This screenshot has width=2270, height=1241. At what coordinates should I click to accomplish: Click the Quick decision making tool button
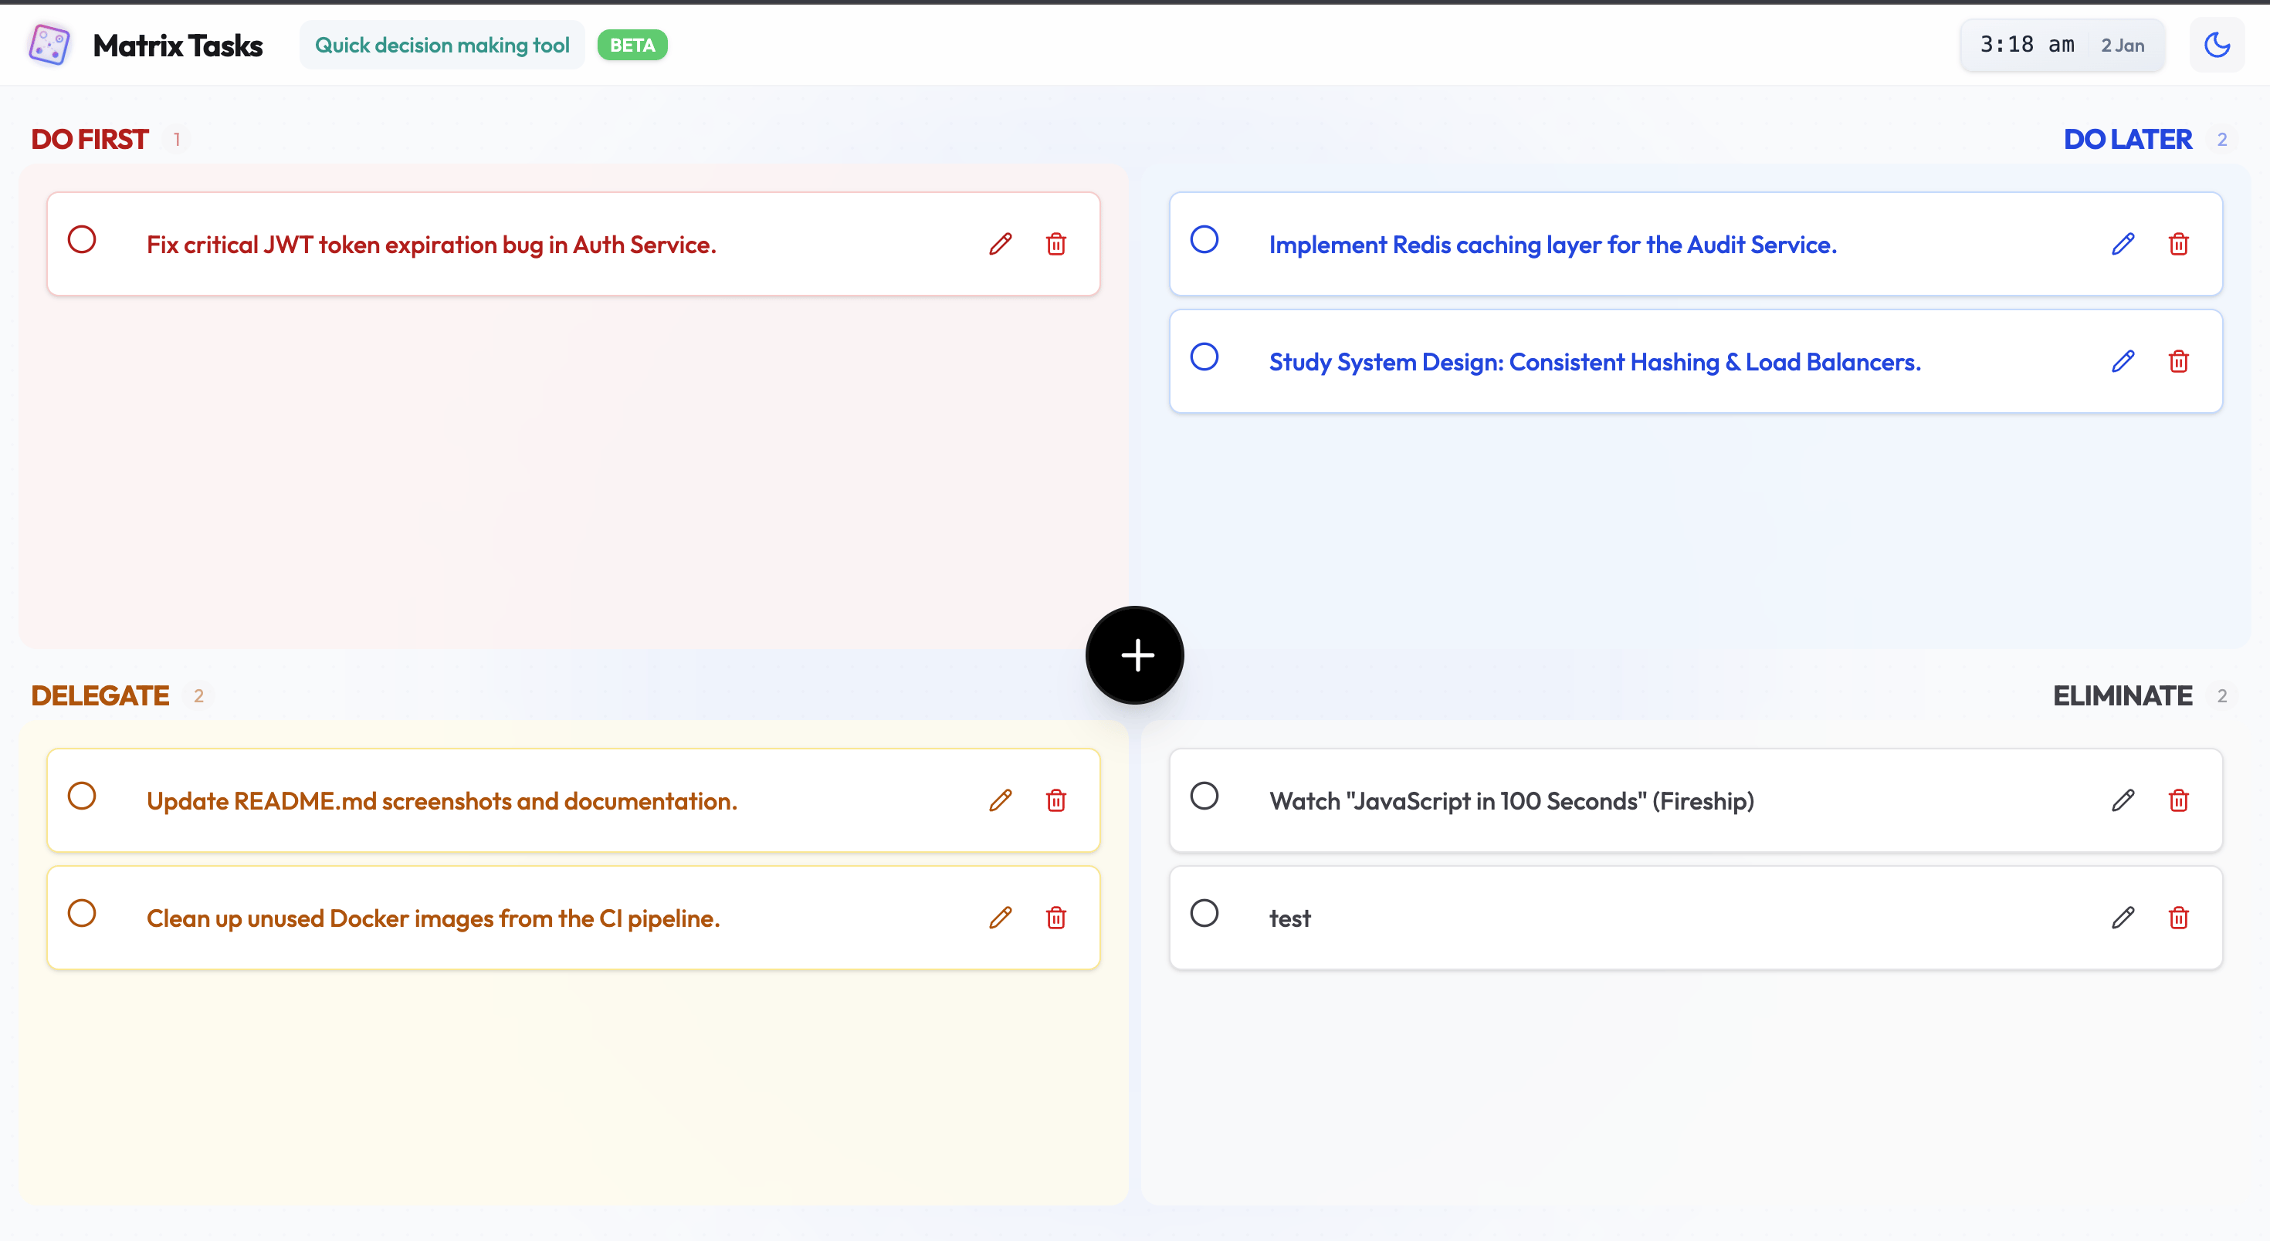442,44
